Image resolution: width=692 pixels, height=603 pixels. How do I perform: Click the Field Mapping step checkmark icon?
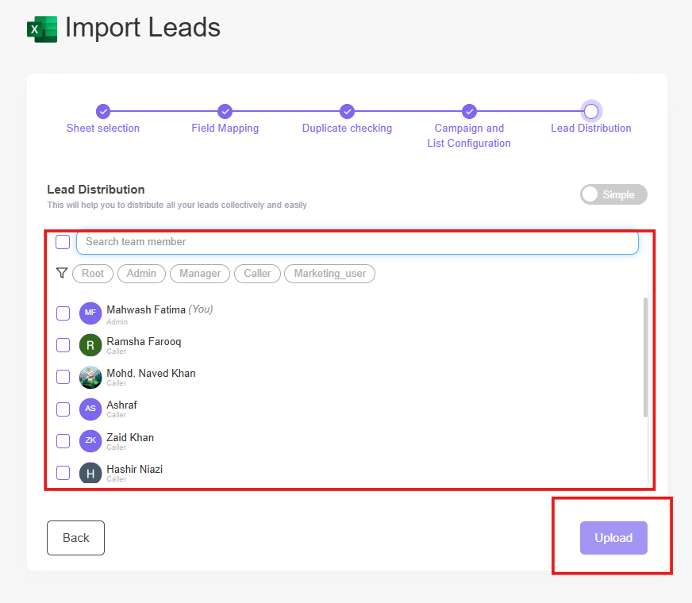225,112
